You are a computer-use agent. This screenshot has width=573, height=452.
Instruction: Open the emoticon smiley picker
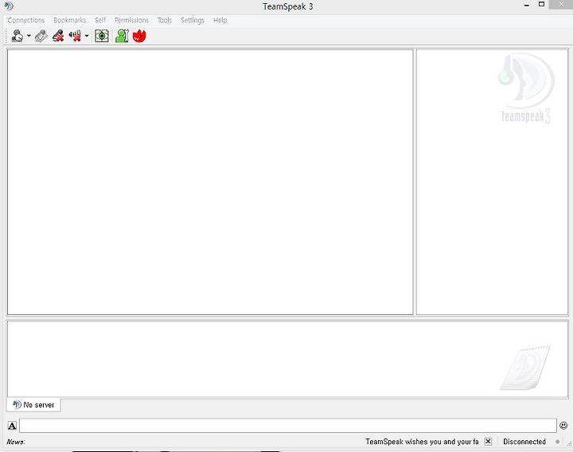pos(563,425)
